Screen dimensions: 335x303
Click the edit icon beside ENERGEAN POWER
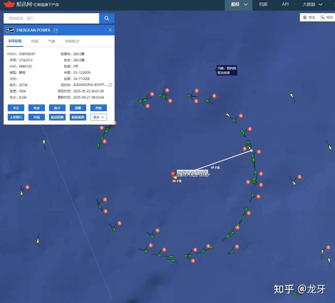pos(56,31)
